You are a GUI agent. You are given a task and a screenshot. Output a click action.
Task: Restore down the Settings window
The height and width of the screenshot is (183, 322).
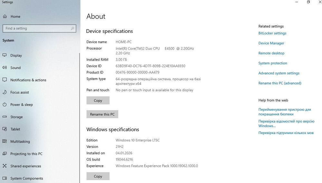(308, 2)
